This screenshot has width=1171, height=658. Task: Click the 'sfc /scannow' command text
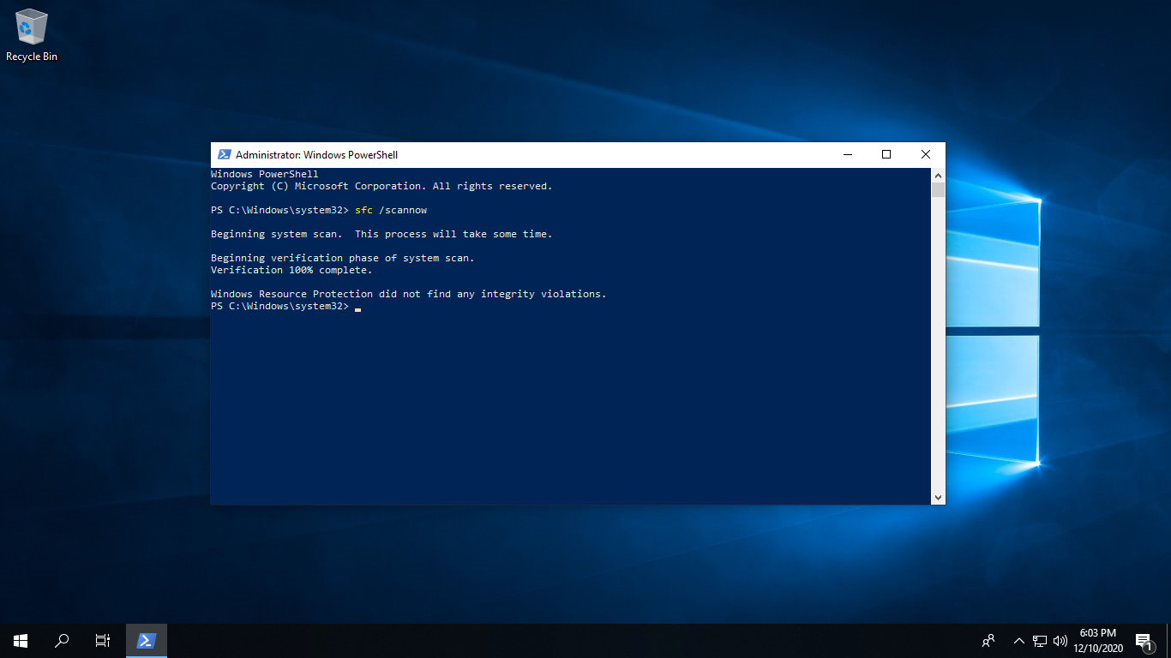[x=391, y=210]
